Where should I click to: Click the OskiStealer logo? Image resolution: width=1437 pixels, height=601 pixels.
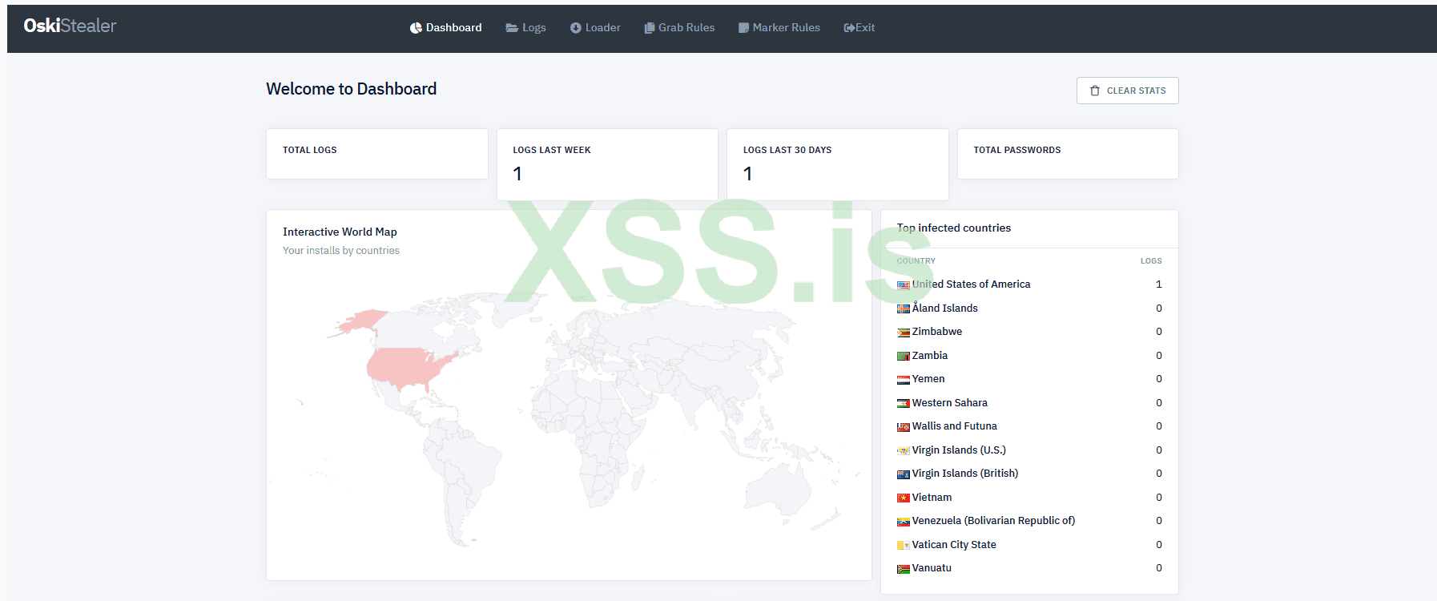click(70, 26)
